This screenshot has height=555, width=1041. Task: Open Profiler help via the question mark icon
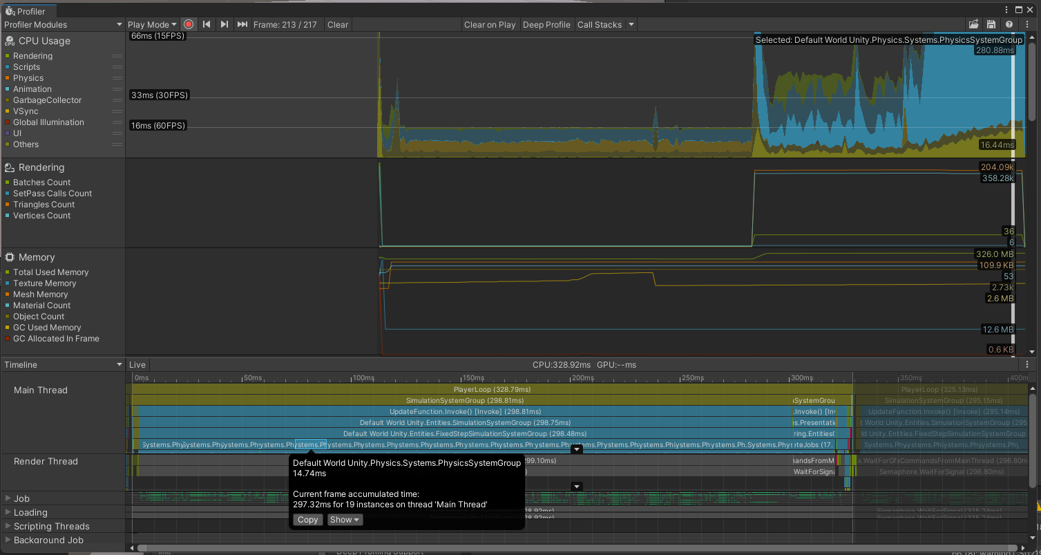[1008, 23]
